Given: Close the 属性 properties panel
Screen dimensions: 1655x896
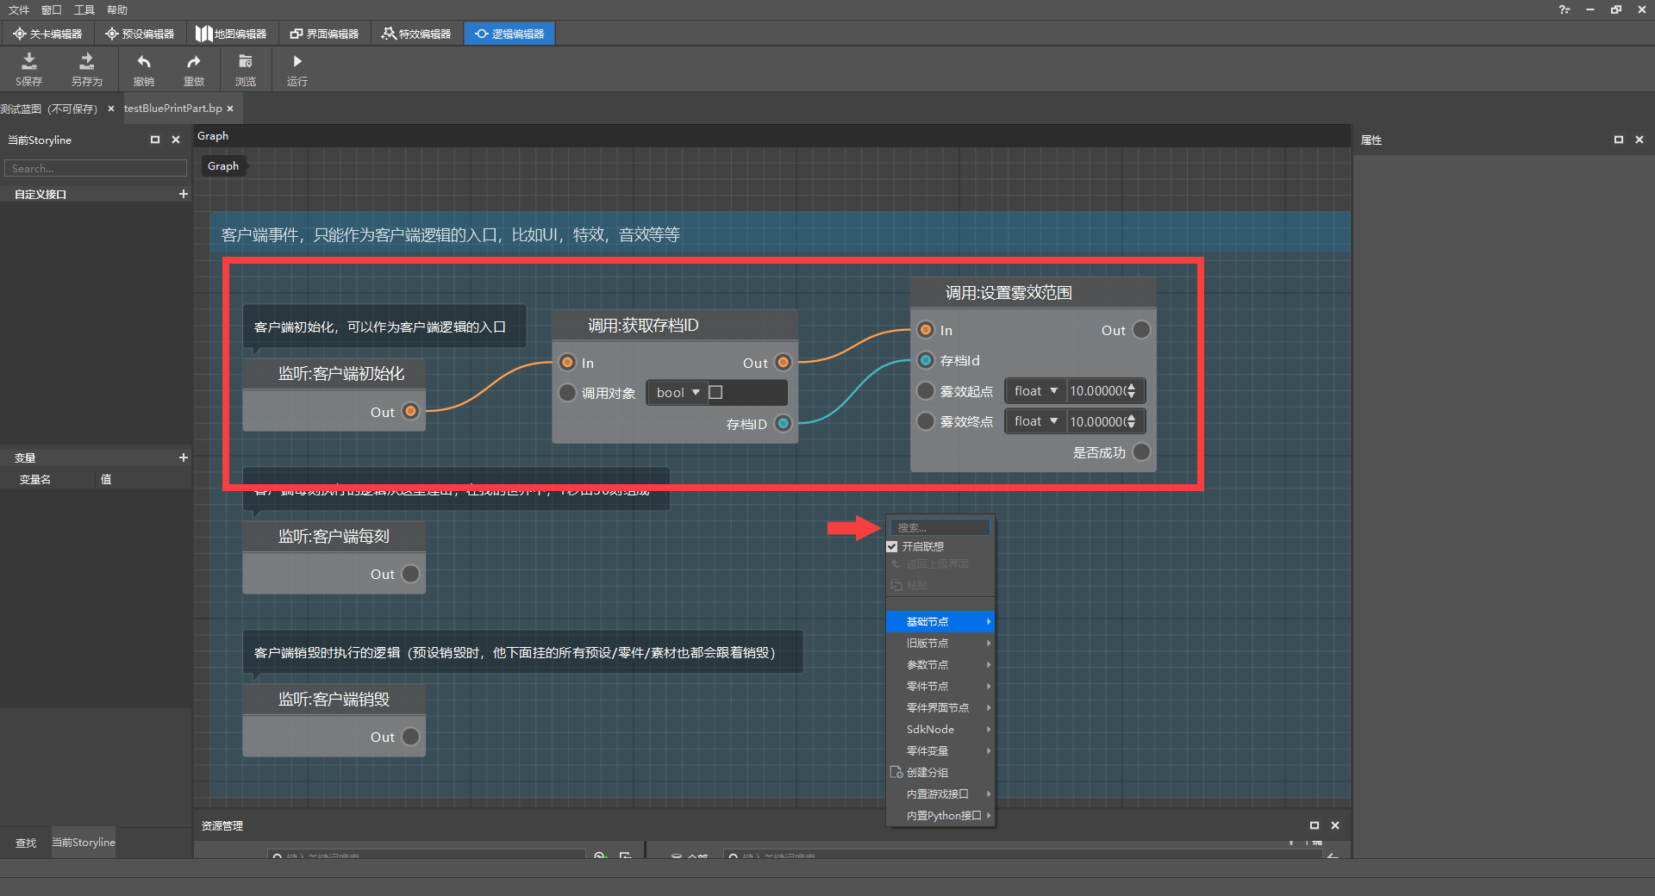Looking at the screenshot, I should 1639,140.
